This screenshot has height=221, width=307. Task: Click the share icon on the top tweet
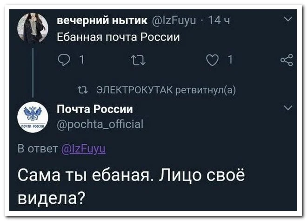[287, 60]
